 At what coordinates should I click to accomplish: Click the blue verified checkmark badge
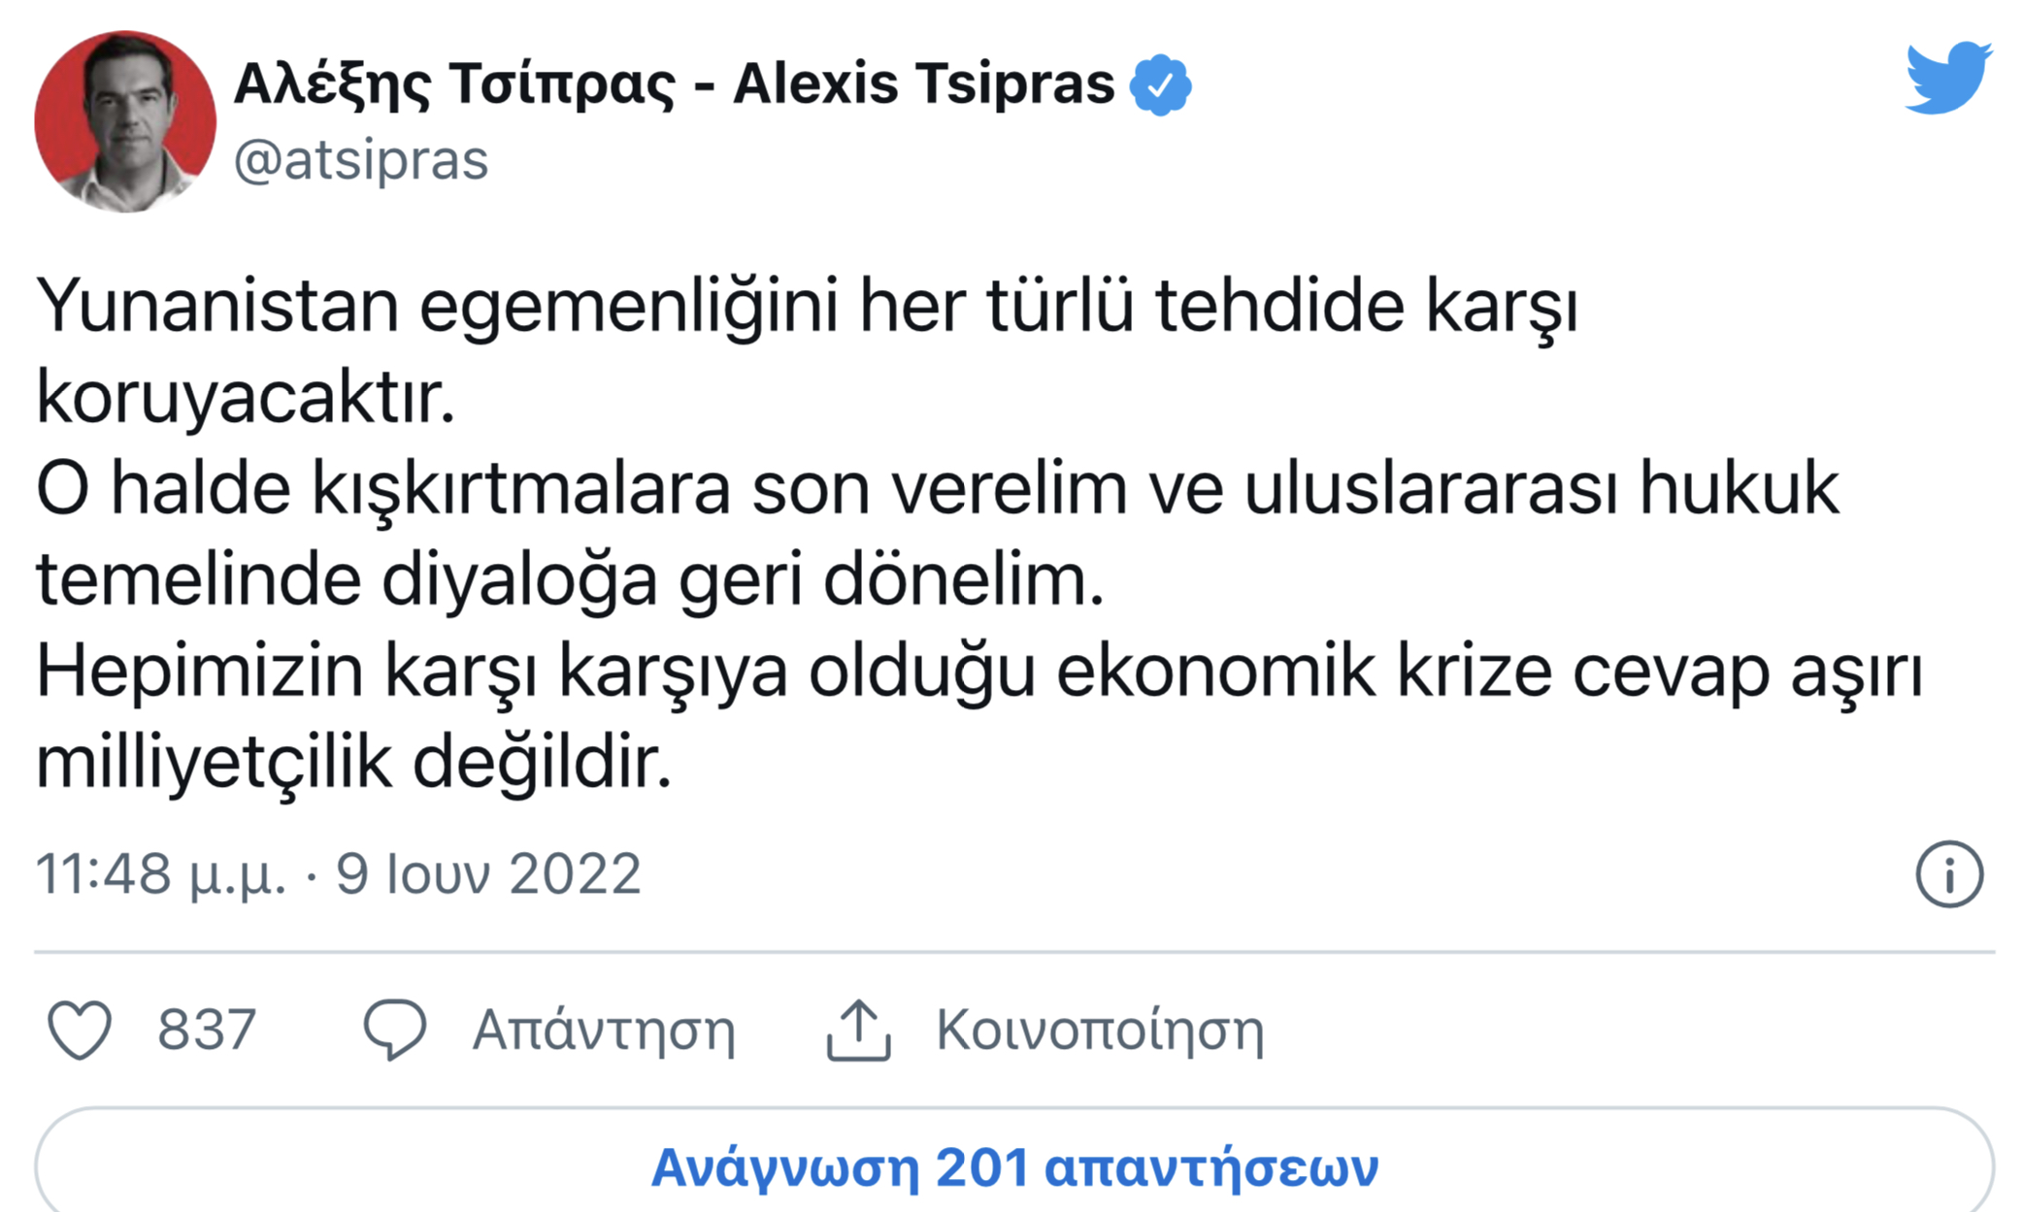1160,86
